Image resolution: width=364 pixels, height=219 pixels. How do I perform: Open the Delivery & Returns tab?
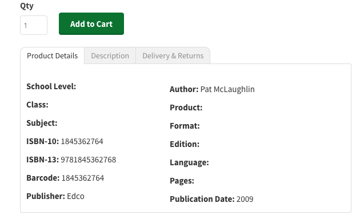pos(173,55)
